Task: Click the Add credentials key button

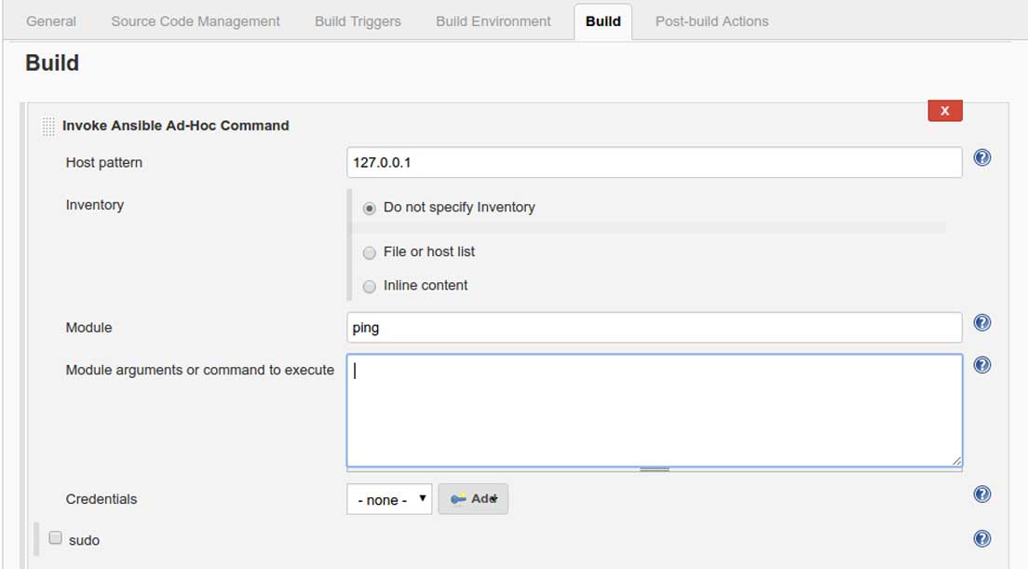Action: pos(473,499)
